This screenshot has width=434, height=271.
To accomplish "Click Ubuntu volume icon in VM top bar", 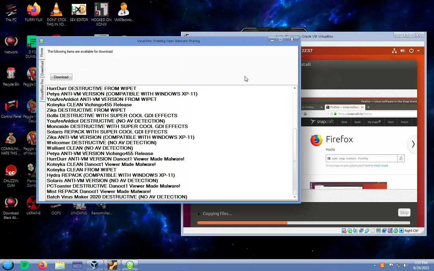I will 403,51.
